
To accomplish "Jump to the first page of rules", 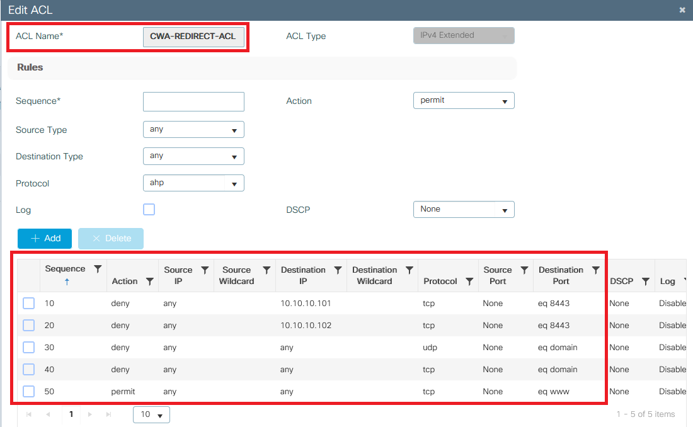I will click(x=28, y=414).
